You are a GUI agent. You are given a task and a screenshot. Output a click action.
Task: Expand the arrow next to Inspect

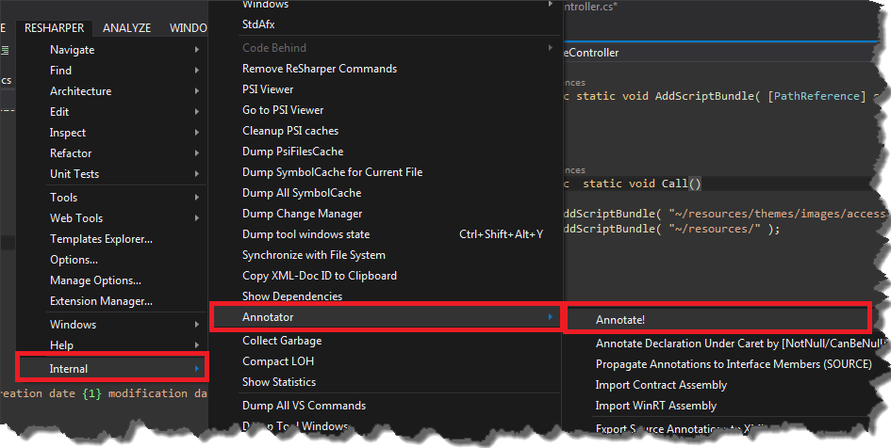197,133
